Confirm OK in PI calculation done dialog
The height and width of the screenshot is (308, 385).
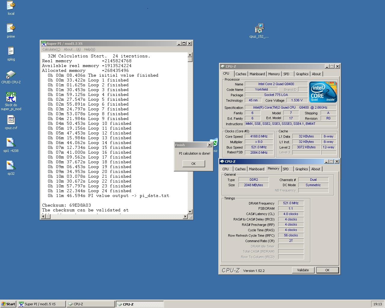pyautogui.click(x=193, y=164)
